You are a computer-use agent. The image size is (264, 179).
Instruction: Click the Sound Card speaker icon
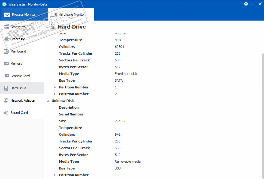6,113
